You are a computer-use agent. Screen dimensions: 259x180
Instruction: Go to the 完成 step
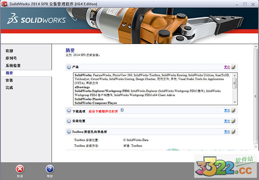(x=9, y=88)
